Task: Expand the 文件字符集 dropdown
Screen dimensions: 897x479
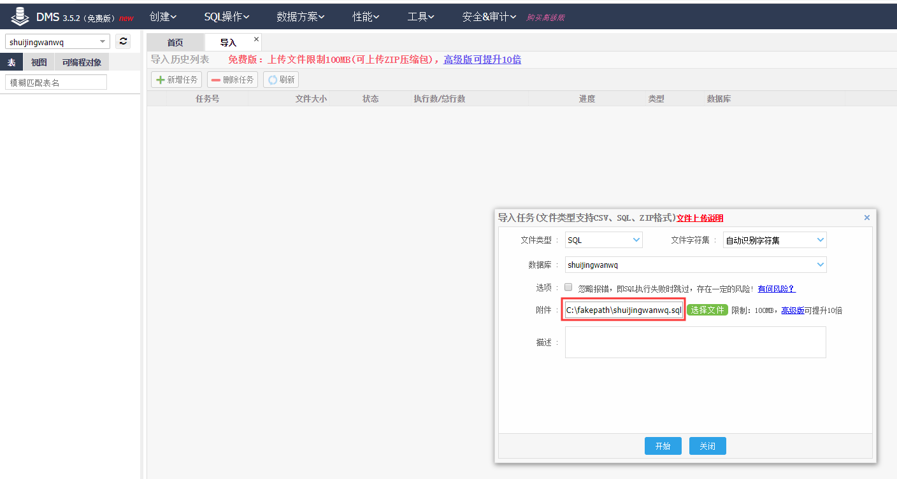Action: (774, 240)
